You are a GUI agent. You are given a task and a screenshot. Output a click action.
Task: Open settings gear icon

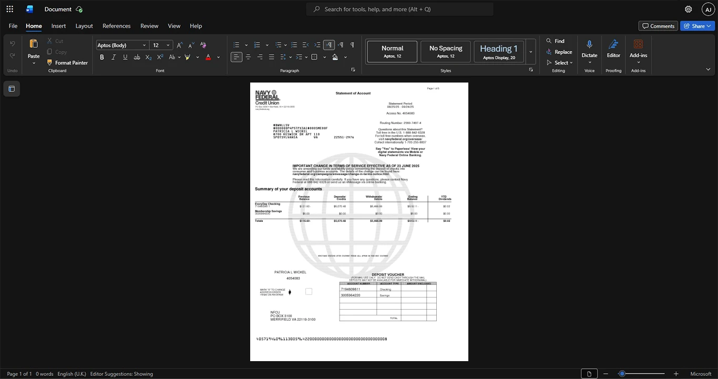point(689,9)
